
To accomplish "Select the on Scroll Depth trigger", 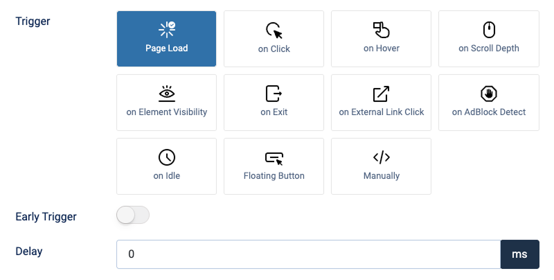I will pos(489,39).
